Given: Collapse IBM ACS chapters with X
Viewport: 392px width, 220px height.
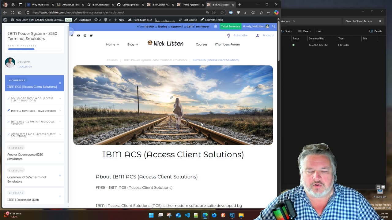Looking at the screenshot, I should (60, 83).
